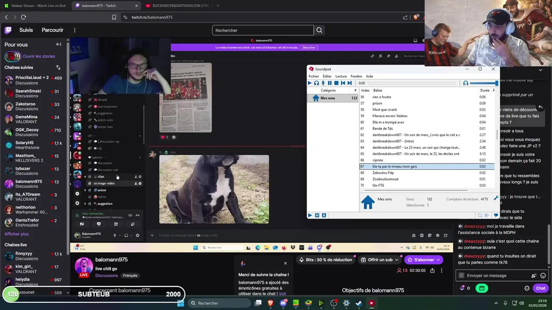Mute the microphone in Discord's user panel
The height and width of the screenshot is (310, 552).
pos(115,235)
